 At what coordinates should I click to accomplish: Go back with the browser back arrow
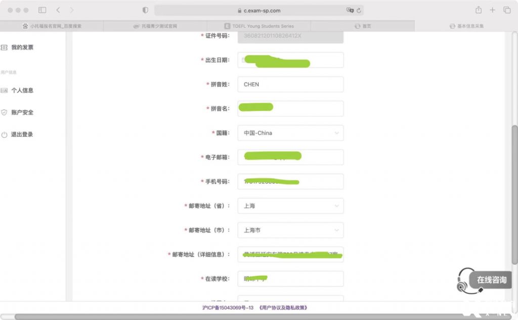58,10
